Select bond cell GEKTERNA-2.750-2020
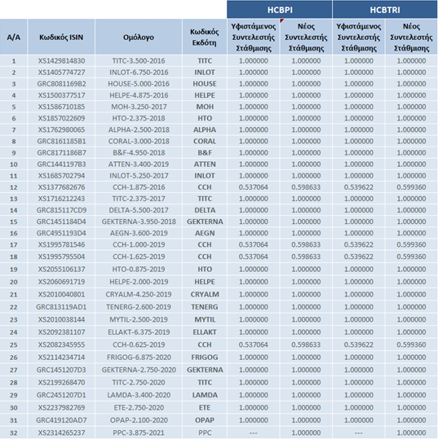Screen dimensions: 438x439 pos(139,370)
